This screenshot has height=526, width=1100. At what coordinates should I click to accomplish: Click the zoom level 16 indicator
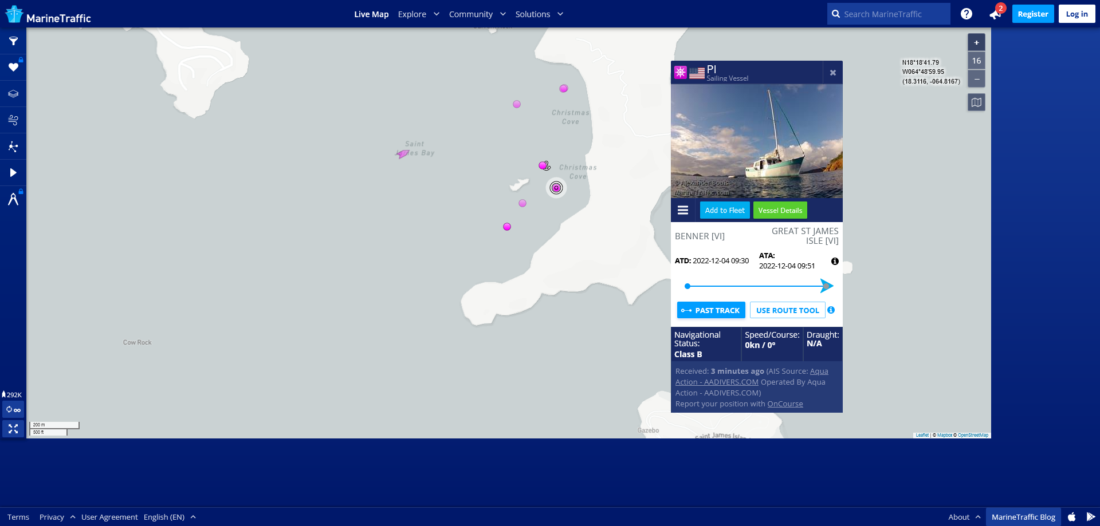click(x=977, y=61)
